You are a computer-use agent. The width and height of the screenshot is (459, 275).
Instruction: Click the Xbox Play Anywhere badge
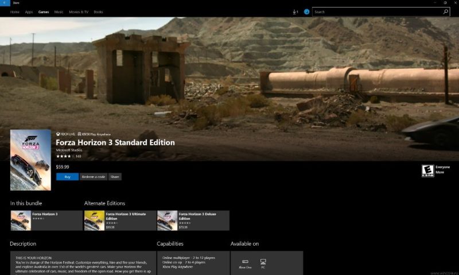[94, 134]
